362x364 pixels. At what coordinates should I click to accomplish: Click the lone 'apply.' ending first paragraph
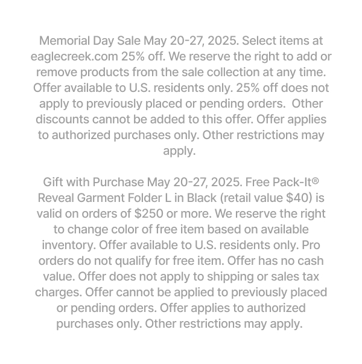(x=180, y=151)
